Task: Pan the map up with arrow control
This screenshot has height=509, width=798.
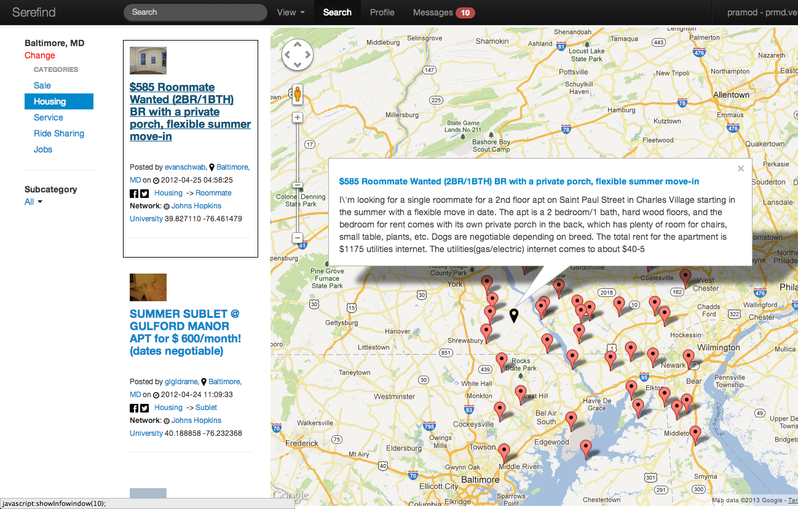Action: (298, 45)
